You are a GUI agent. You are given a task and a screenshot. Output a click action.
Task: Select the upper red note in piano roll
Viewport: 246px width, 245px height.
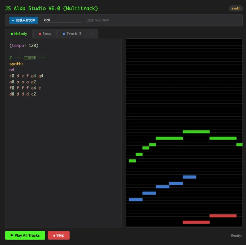[x=223, y=216]
